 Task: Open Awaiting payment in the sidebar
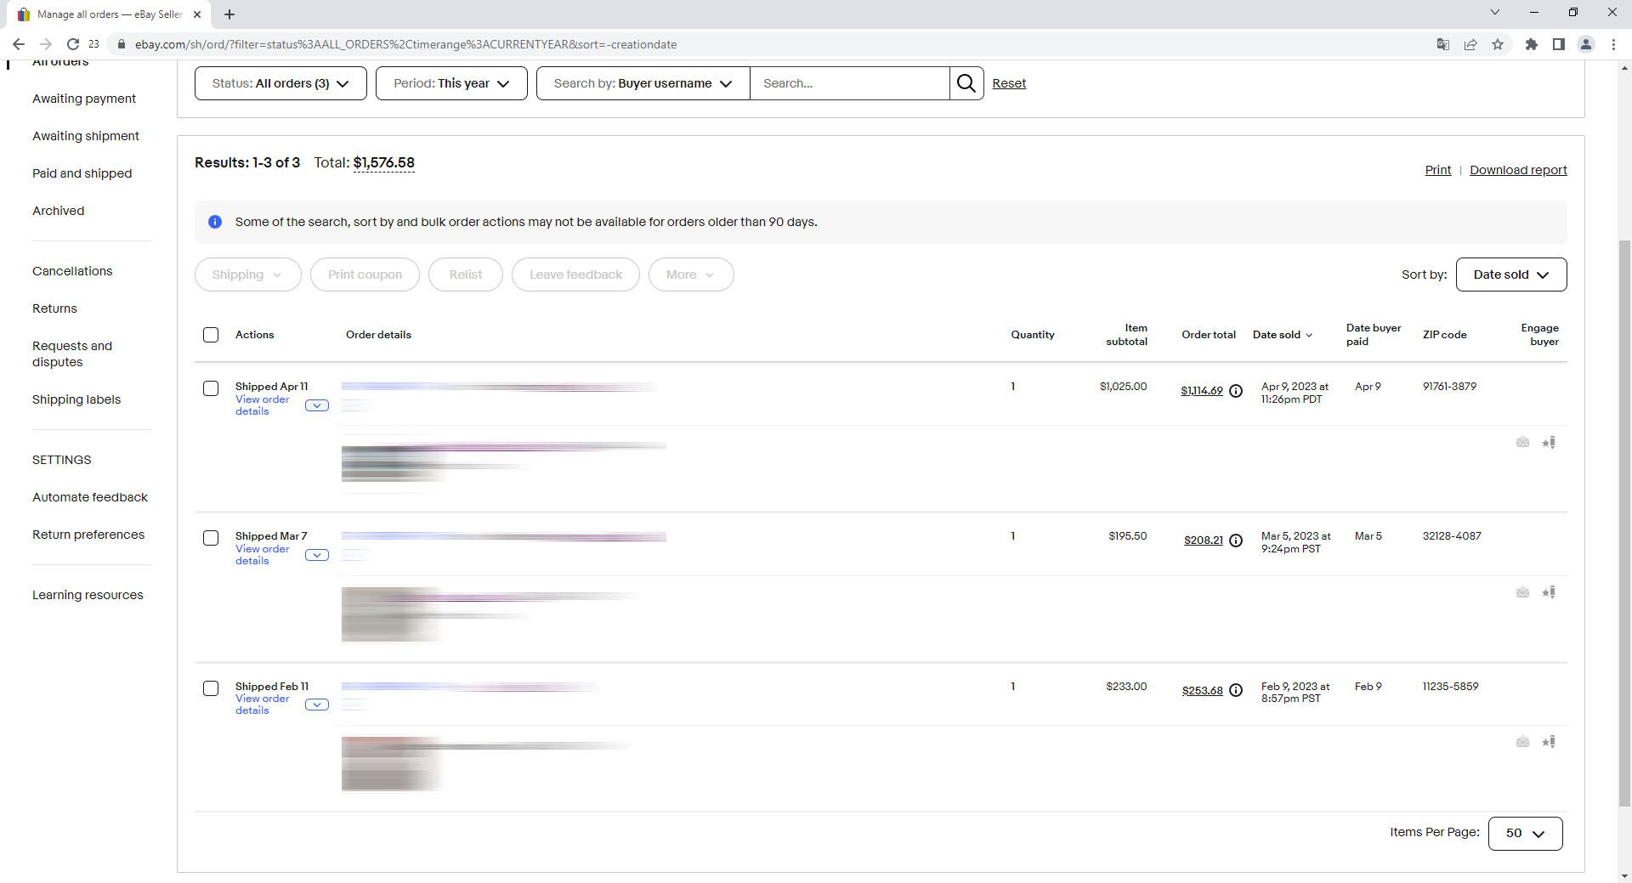pos(84,99)
